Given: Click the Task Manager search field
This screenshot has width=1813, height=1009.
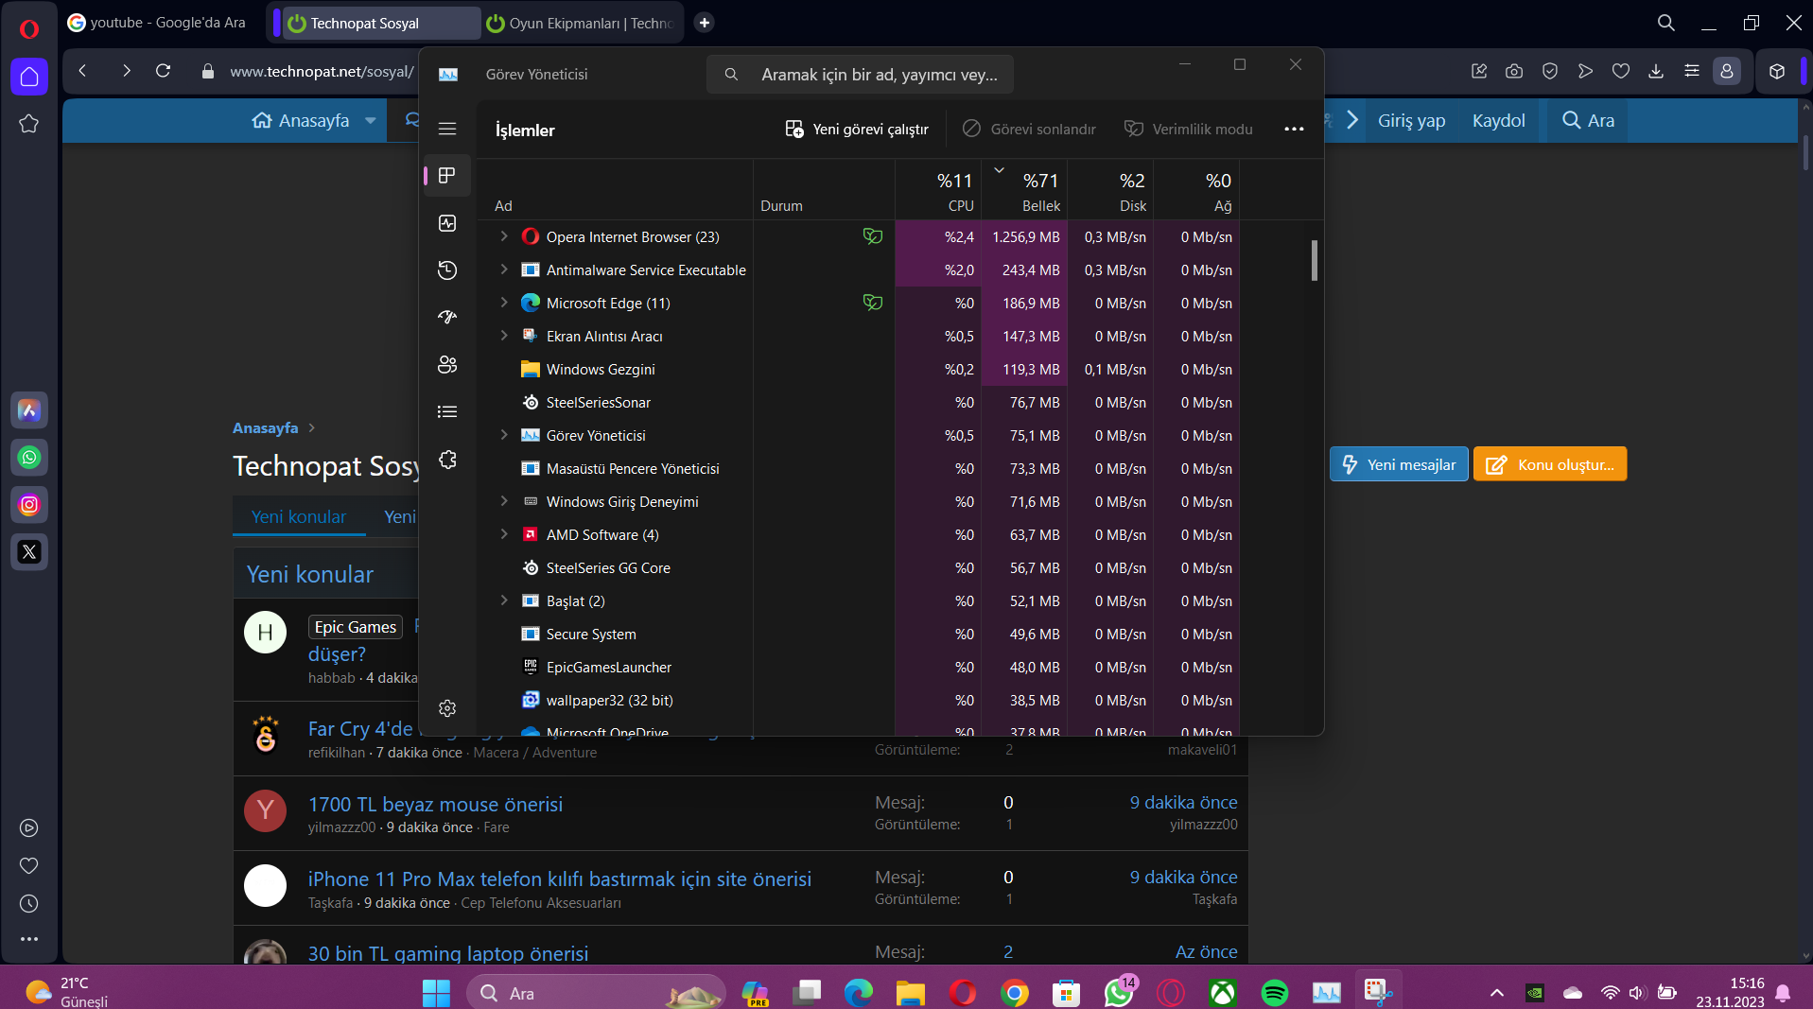Looking at the screenshot, I should click(860, 75).
